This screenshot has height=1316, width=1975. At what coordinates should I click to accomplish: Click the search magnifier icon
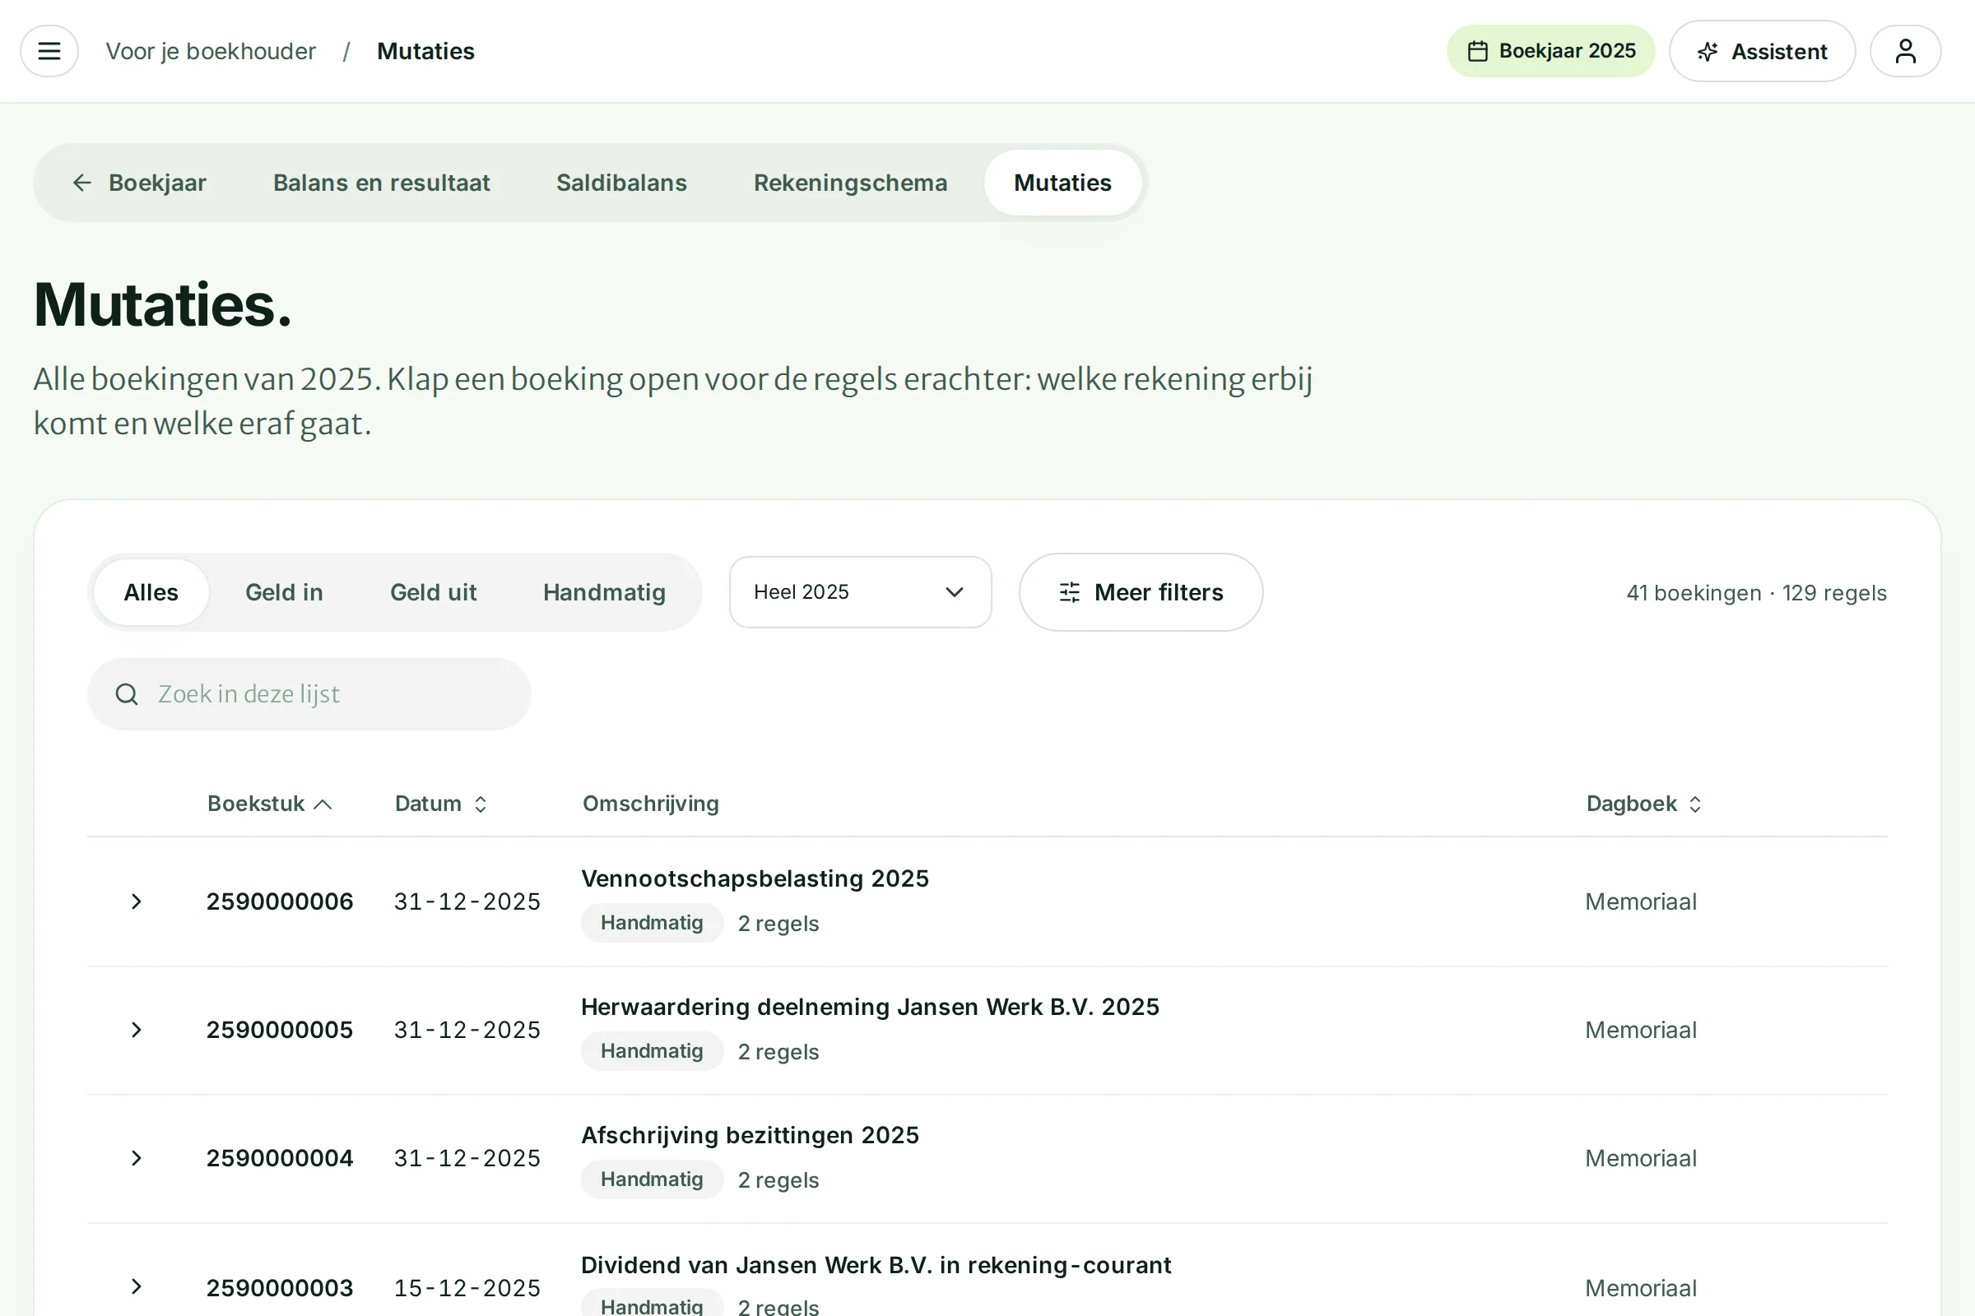[x=127, y=694]
